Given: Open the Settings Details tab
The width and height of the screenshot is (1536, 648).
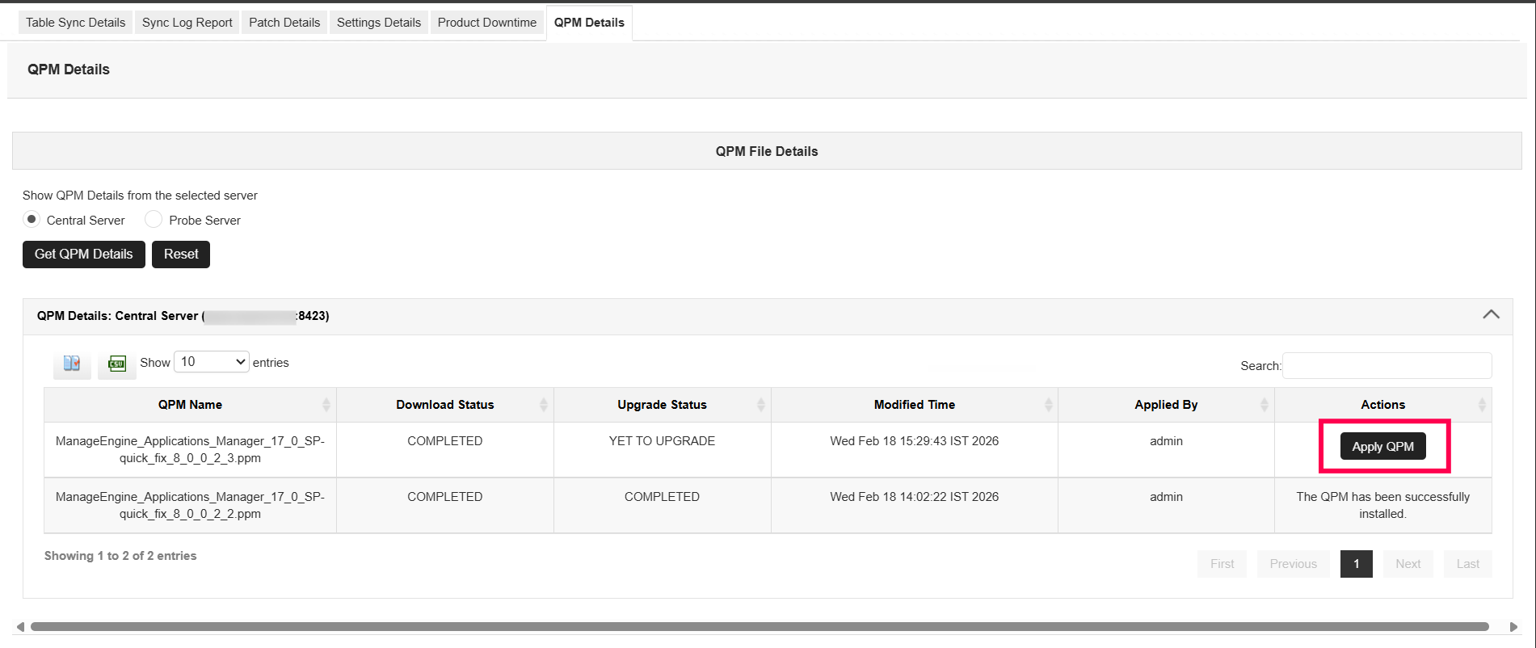Looking at the screenshot, I should point(379,23).
